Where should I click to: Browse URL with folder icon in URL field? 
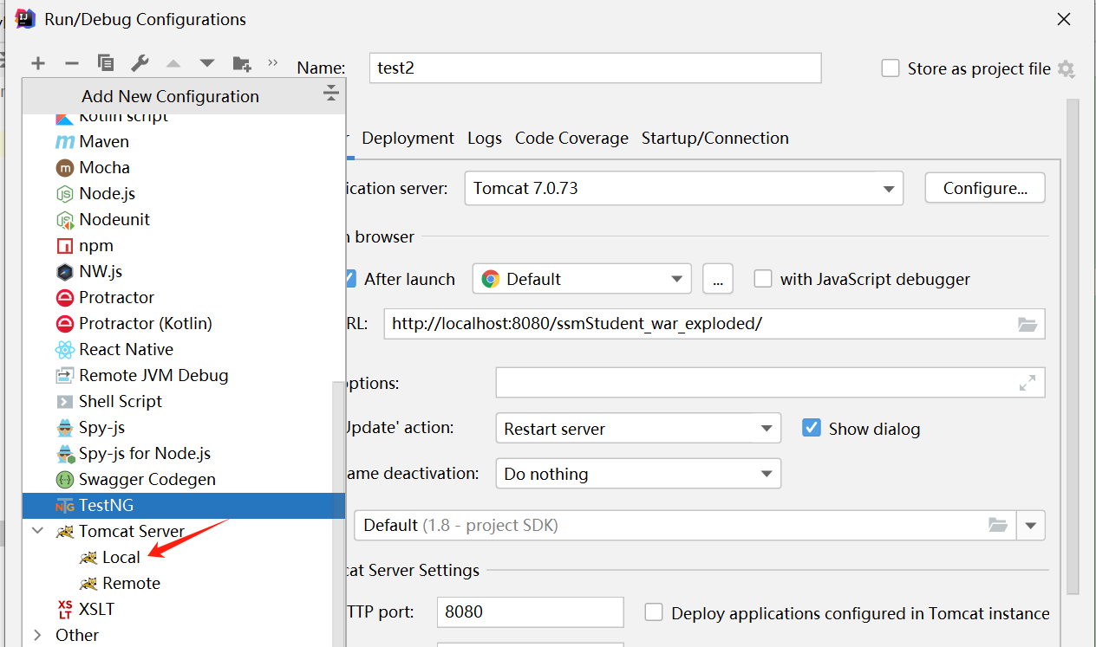1027,324
